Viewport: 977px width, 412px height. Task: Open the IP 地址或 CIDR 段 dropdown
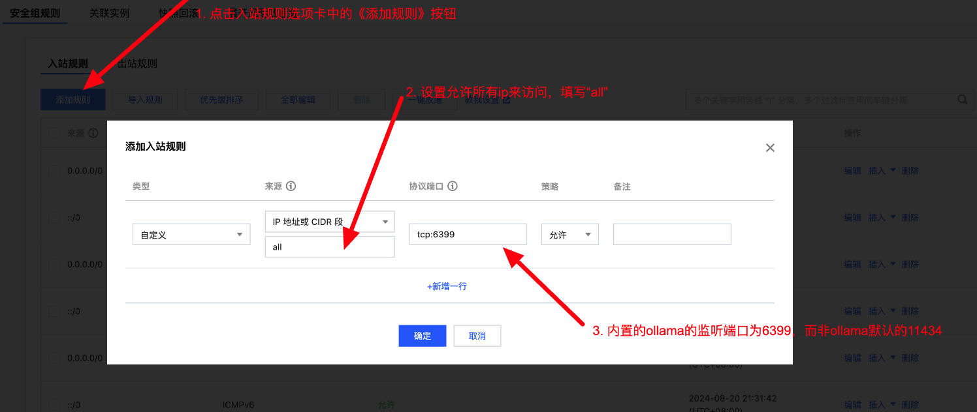(330, 222)
